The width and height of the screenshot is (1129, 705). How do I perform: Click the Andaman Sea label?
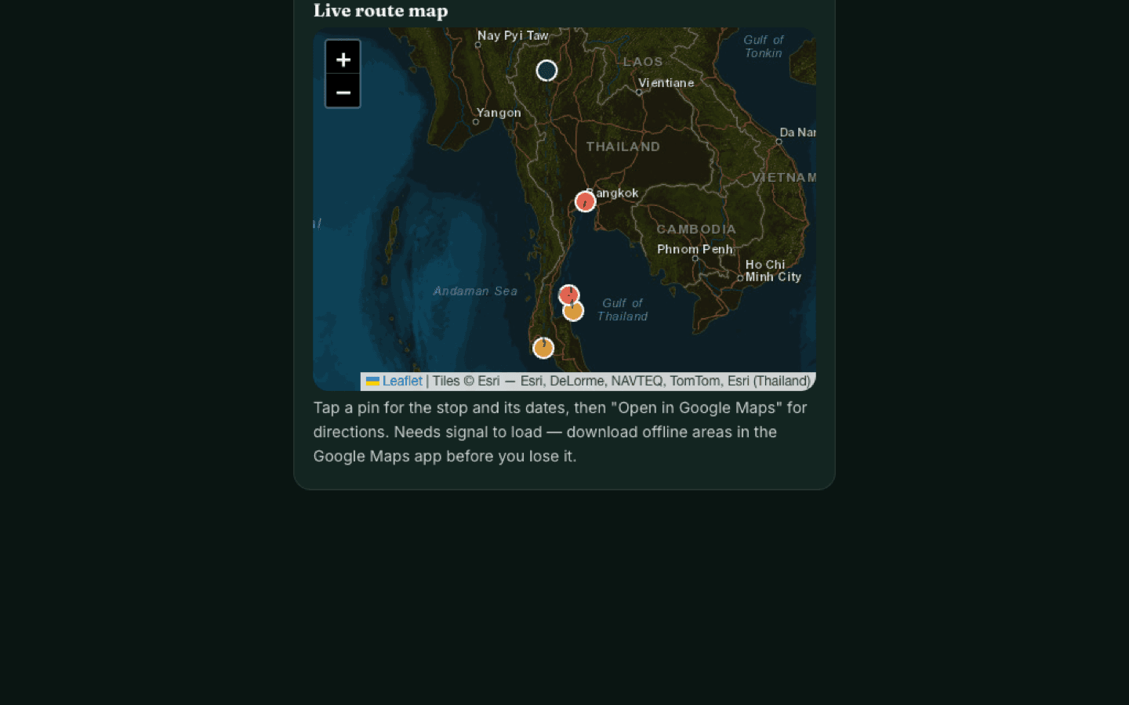[x=475, y=291]
